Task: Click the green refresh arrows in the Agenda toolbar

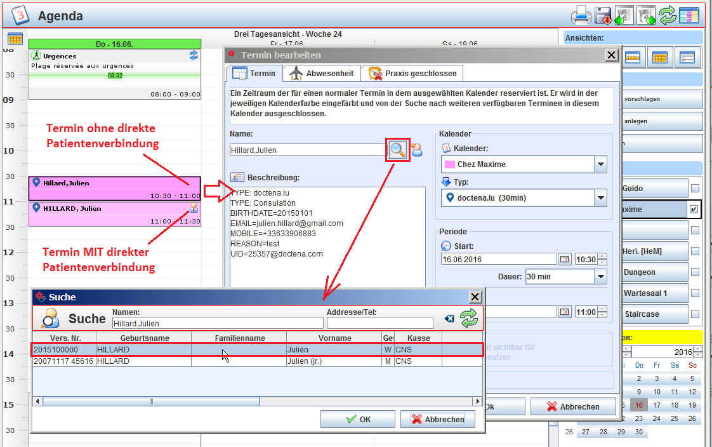Action: [x=667, y=15]
